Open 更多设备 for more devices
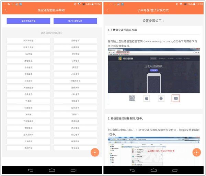The height and width of the screenshot is (176, 206). 75,148
